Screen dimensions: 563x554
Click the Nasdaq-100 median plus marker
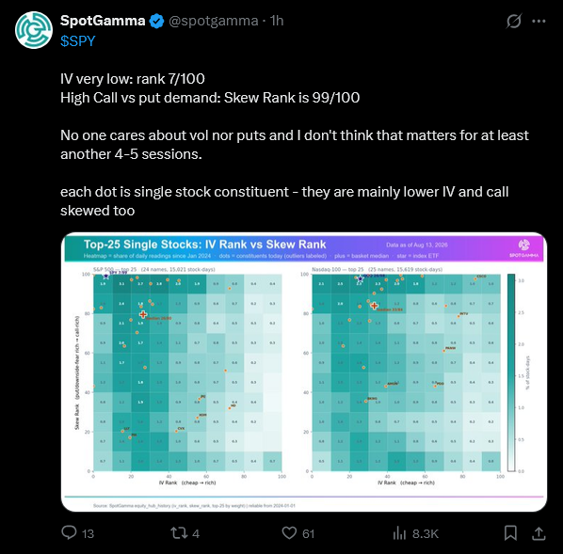[374, 306]
